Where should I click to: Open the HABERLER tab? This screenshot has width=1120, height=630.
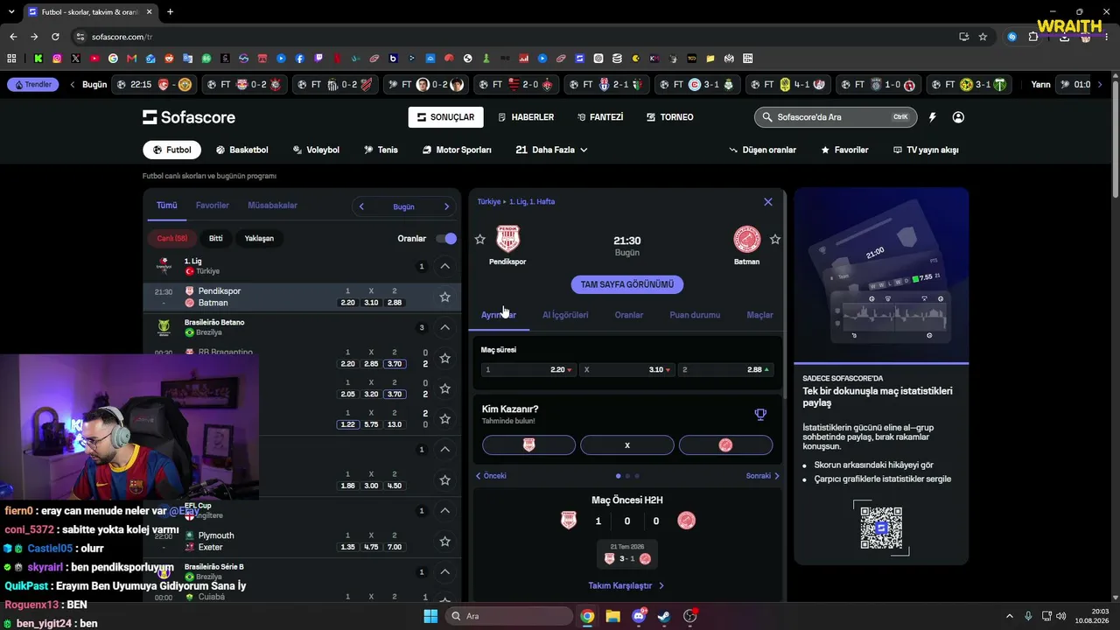click(526, 117)
